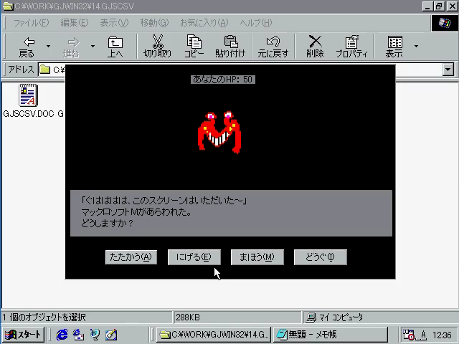Screen dimensions: 459x344
Task: Click the title bar folder icon
Action: coord(8,6)
